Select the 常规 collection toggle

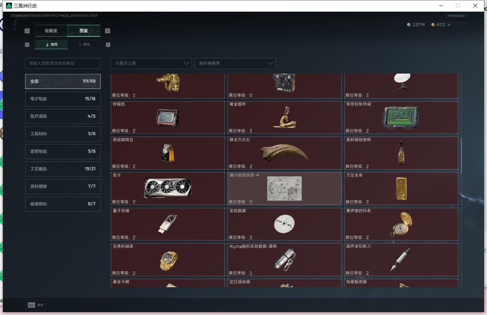pyautogui.click(x=51, y=45)
